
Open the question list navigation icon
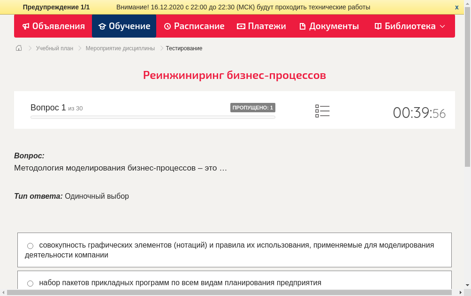pyautogui.click(x=322, y=111)
